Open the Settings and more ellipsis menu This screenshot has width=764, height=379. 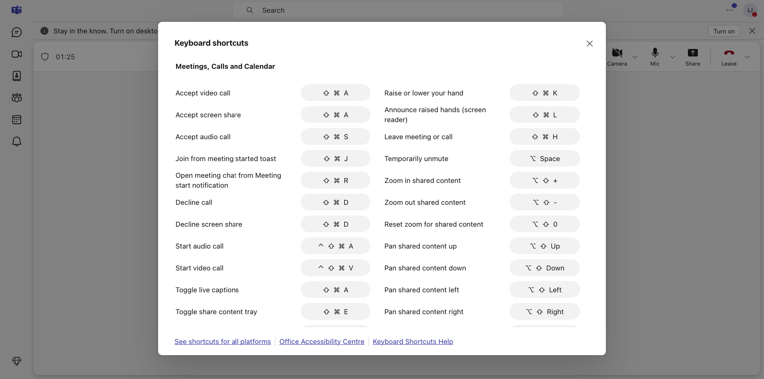pos(730,10)
